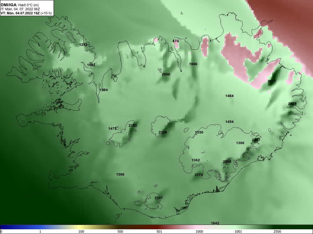This screenshot has width=313, height=234.
Task: Pick the 1966 value label
Action: [193, 64]
